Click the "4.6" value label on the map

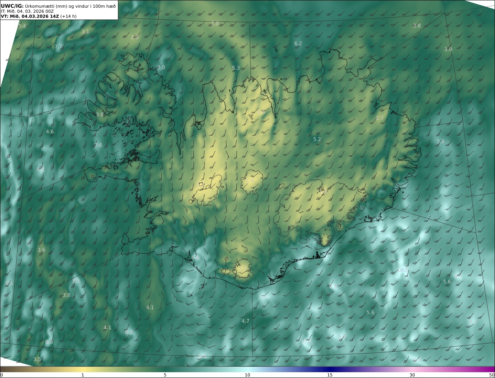[x=50, y=132]
